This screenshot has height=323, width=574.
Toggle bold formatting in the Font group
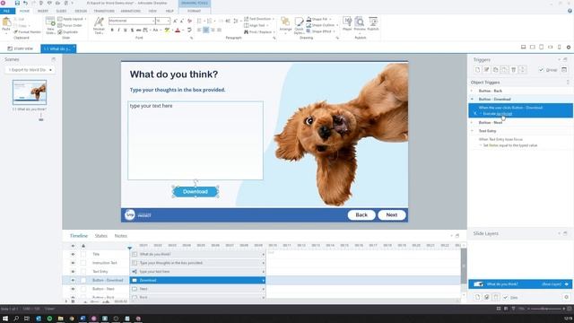[112, 30]
